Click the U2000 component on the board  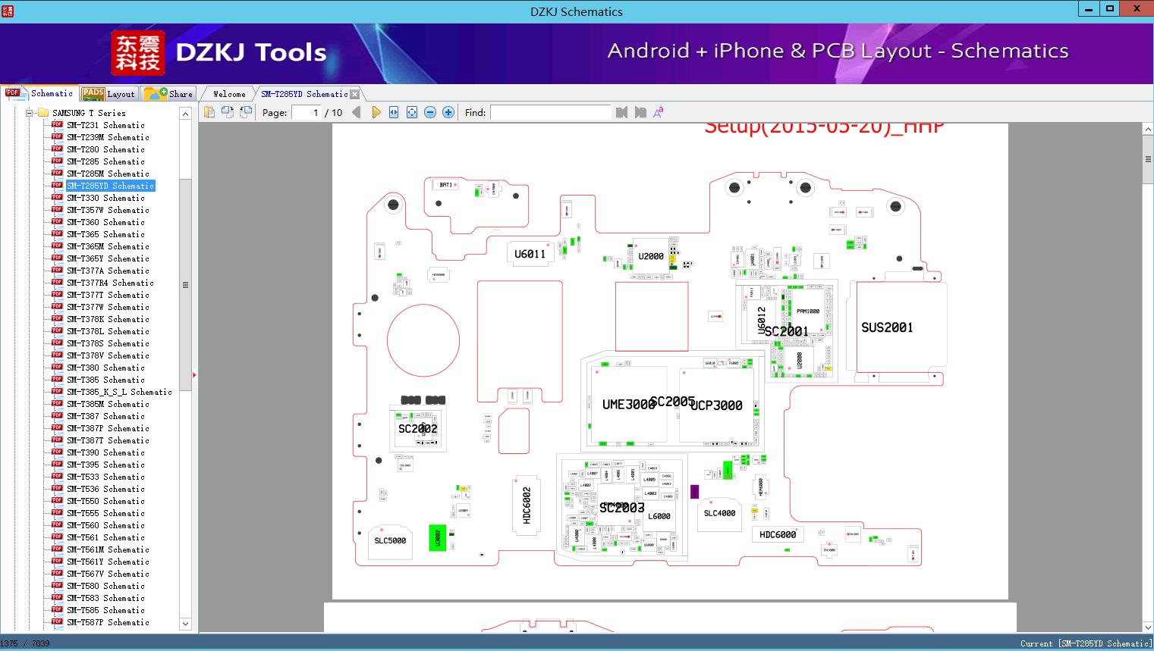[651, 256]
